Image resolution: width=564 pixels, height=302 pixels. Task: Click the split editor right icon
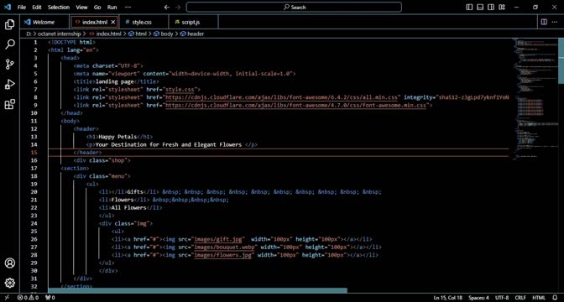[x=544, y=22]
